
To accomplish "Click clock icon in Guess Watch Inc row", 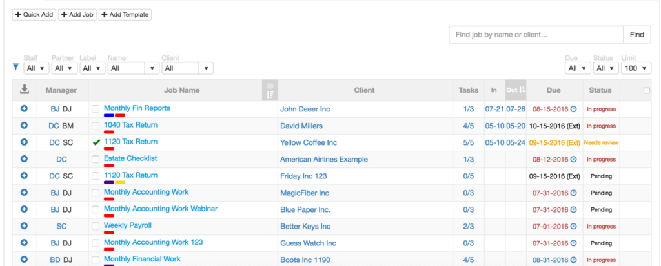I will click(x=573, y=243).
